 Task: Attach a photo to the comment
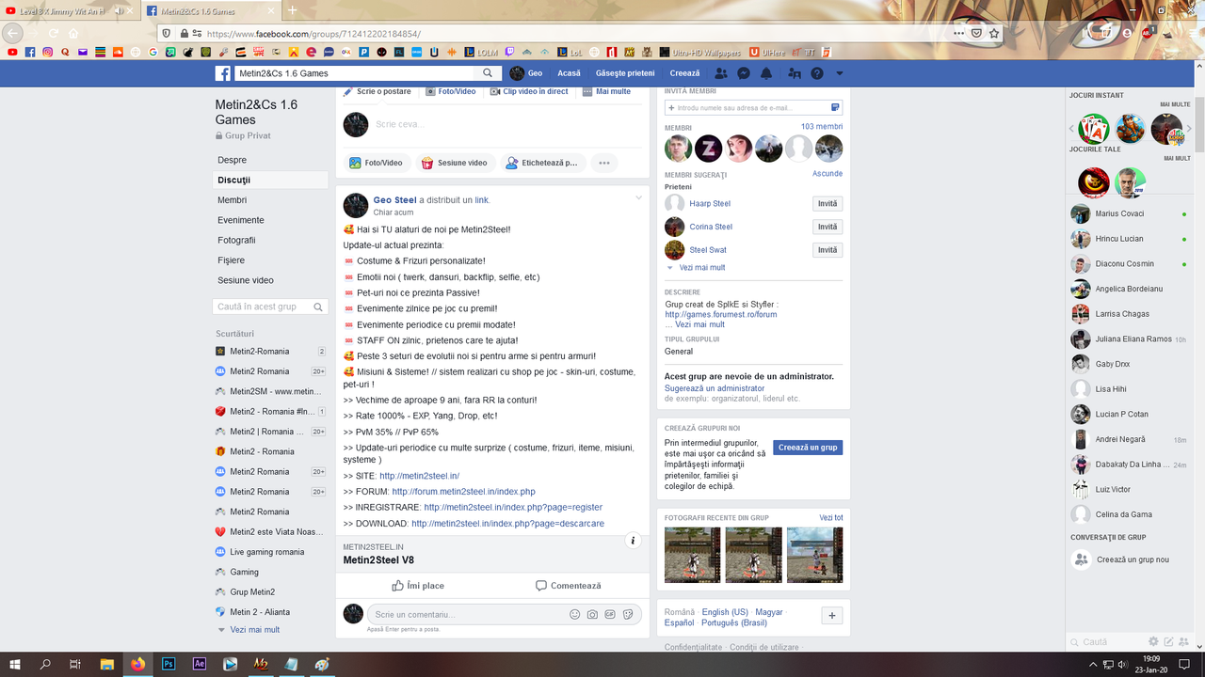pos(592,615)
